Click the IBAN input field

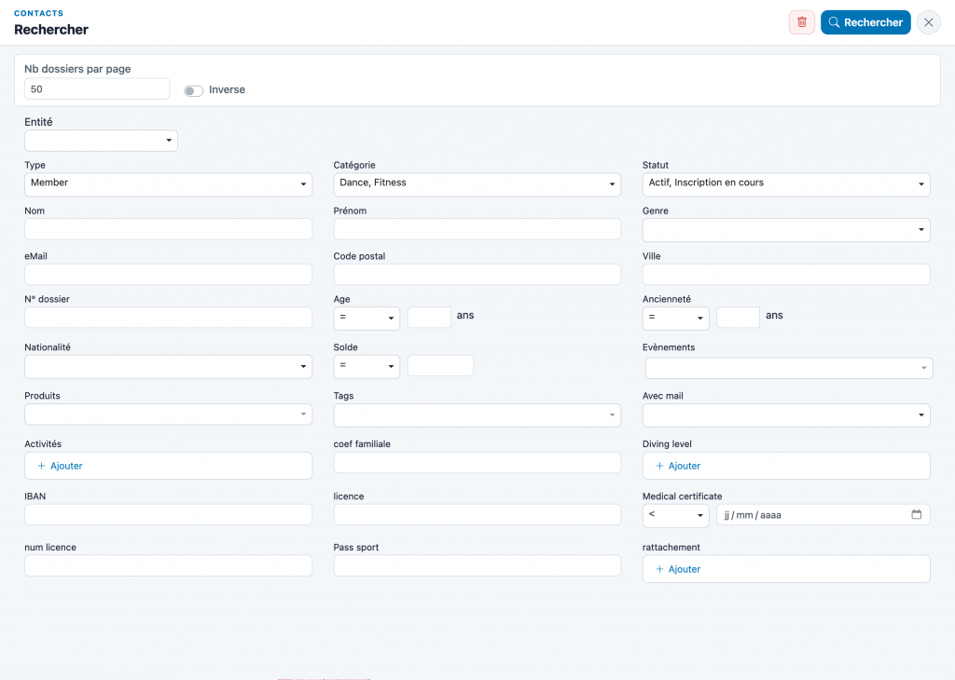pyautogui.click(x=168, y=514)
